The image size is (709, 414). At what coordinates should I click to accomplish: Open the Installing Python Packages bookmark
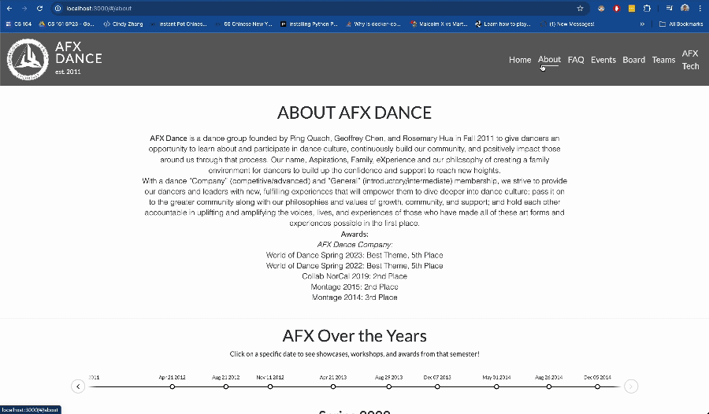[x=310, y=24]
